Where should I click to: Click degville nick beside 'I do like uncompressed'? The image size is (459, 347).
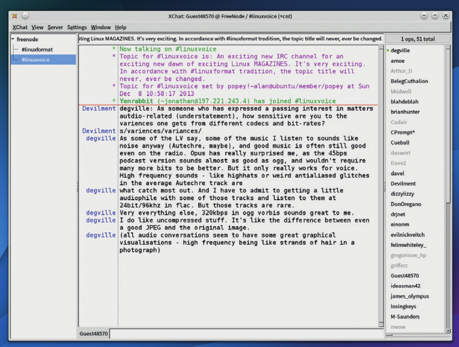[100, 220]
